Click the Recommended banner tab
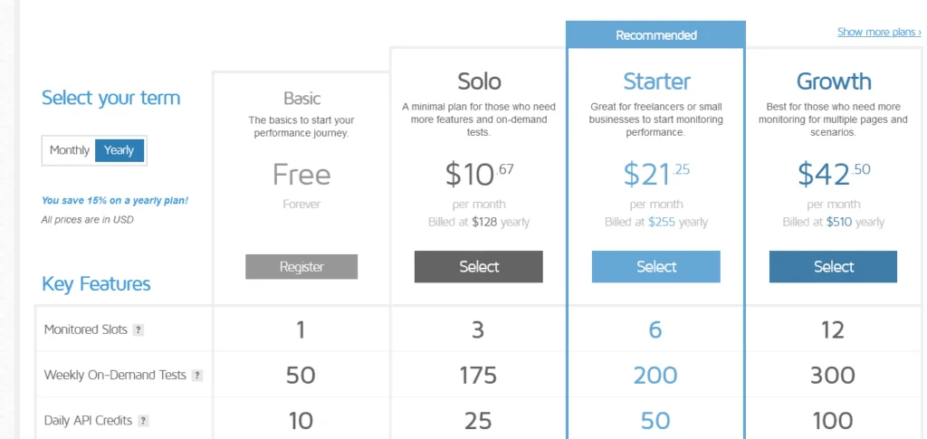Viewport: 927px width, 439px height. click(x=656, y=35)
